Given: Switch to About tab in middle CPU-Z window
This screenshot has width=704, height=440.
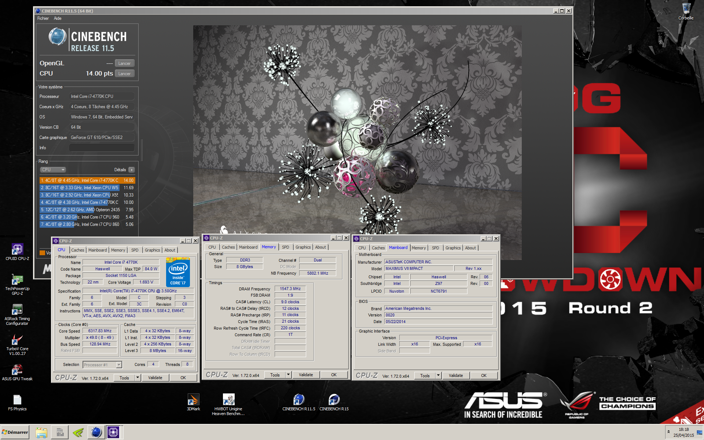Looking at the screenshot, I should coord(320,247).
